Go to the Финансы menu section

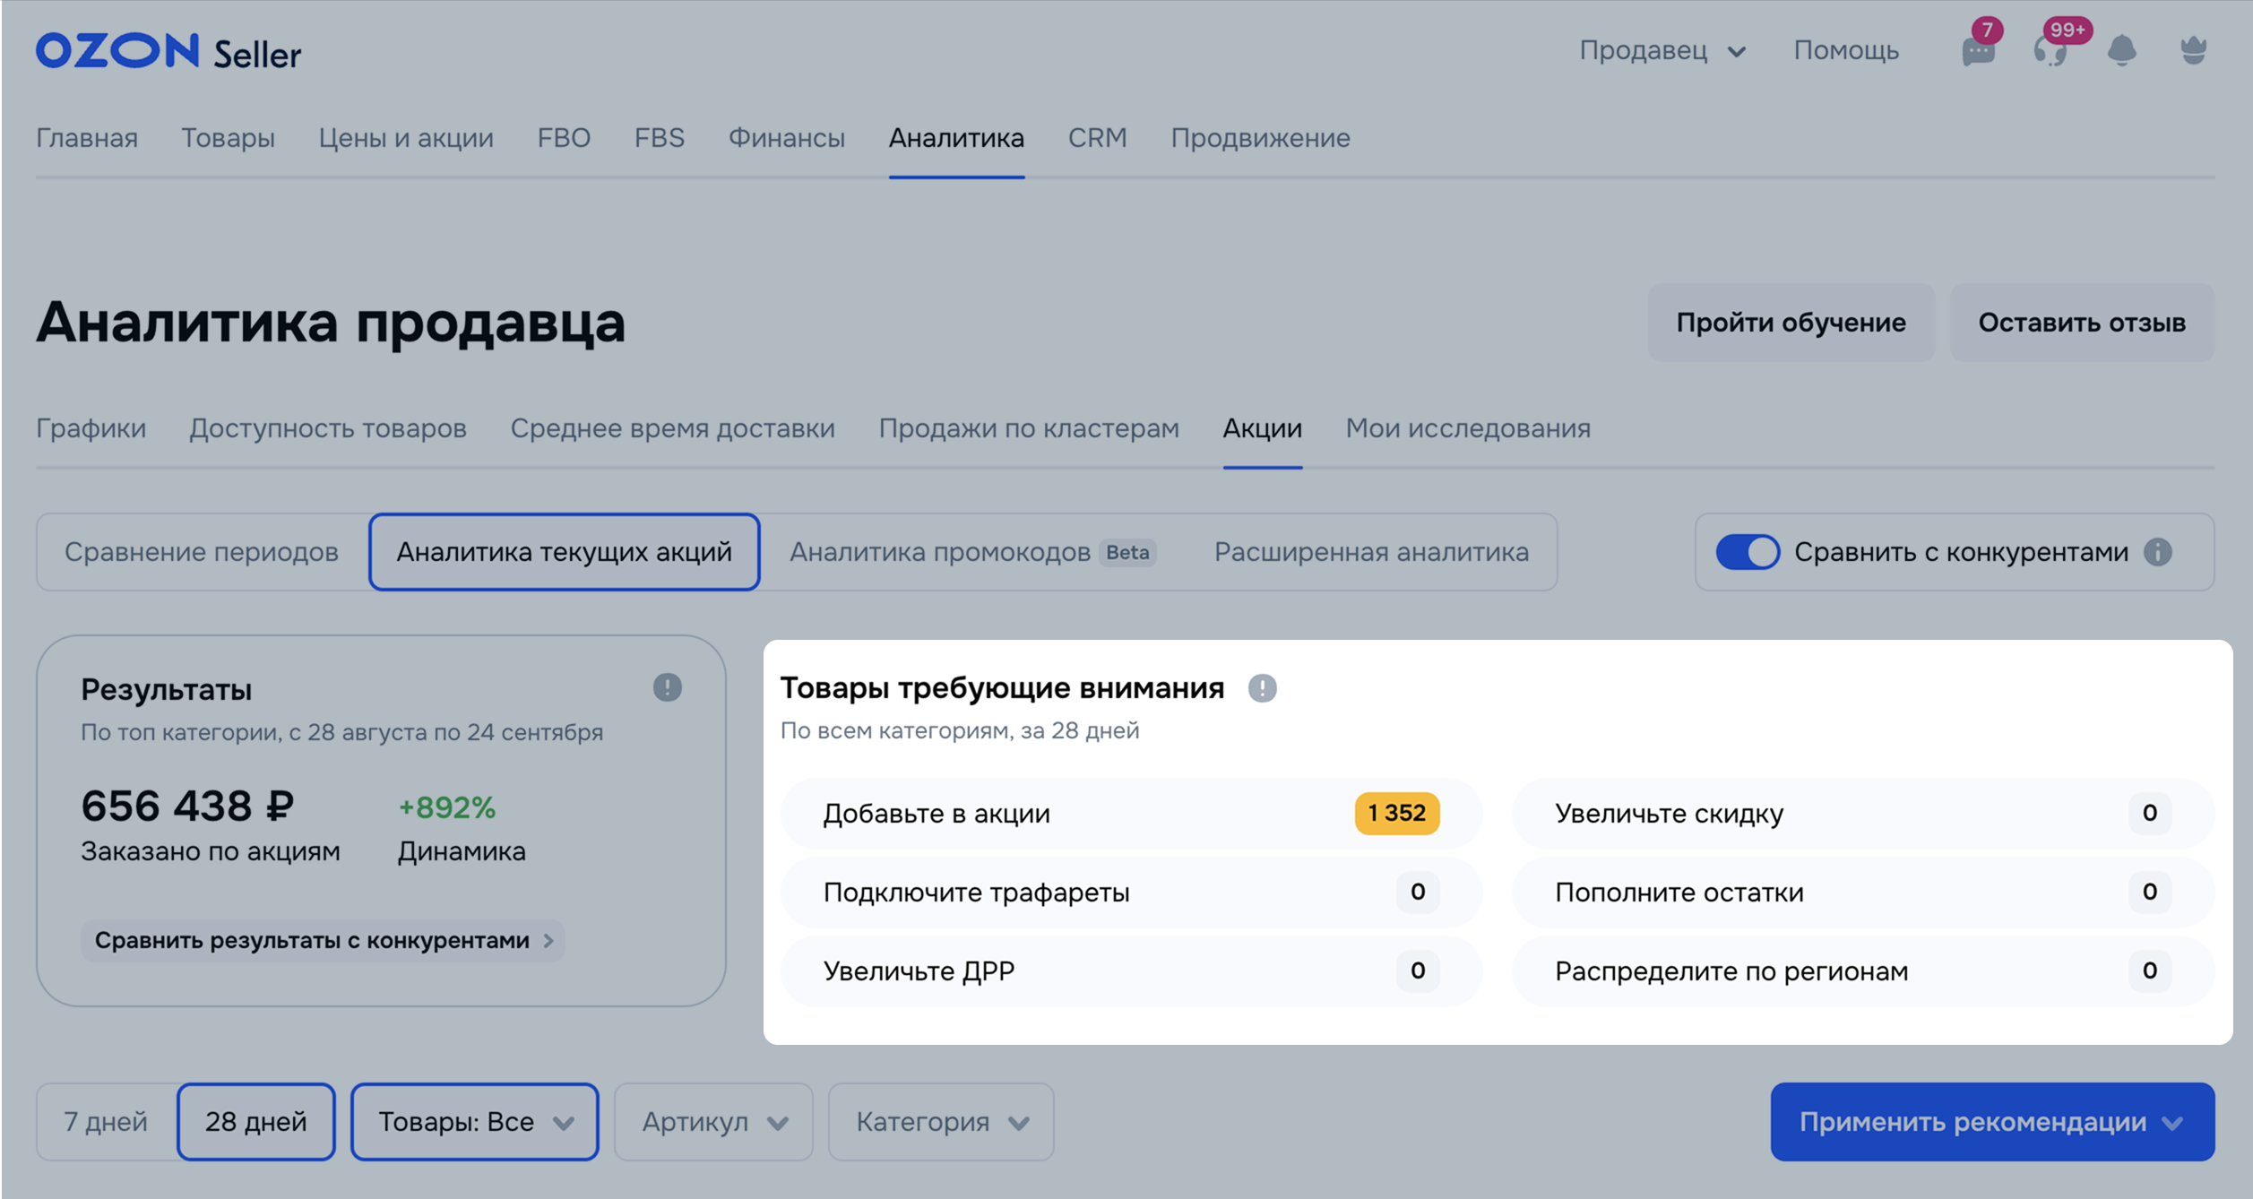786,138
